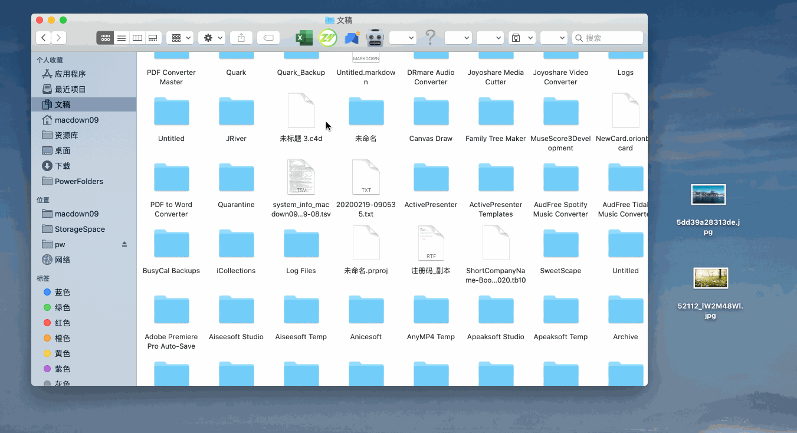Screen dimensions: 797x433
Task: Click the Share toolbar button
Action: pos(241,38)
